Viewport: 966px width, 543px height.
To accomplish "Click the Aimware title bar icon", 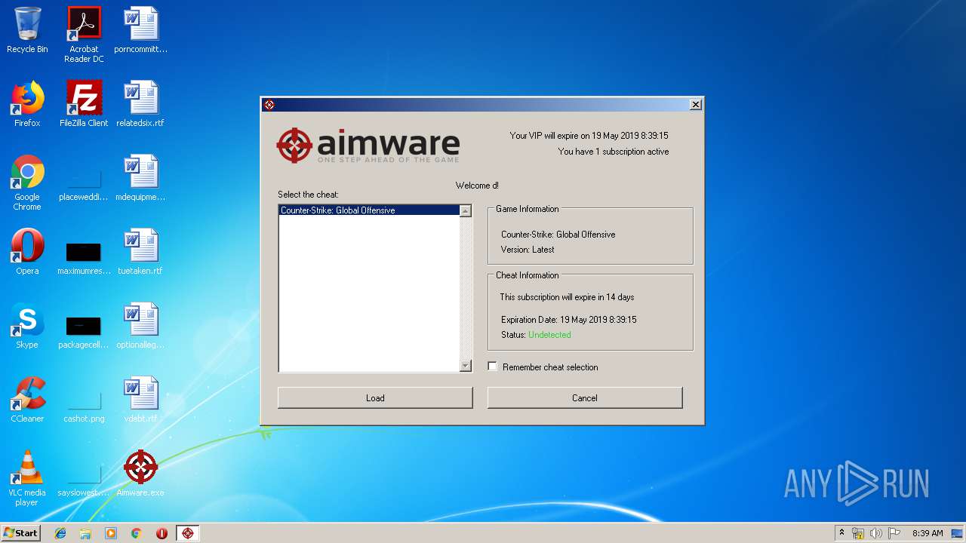I will point(269,105).
